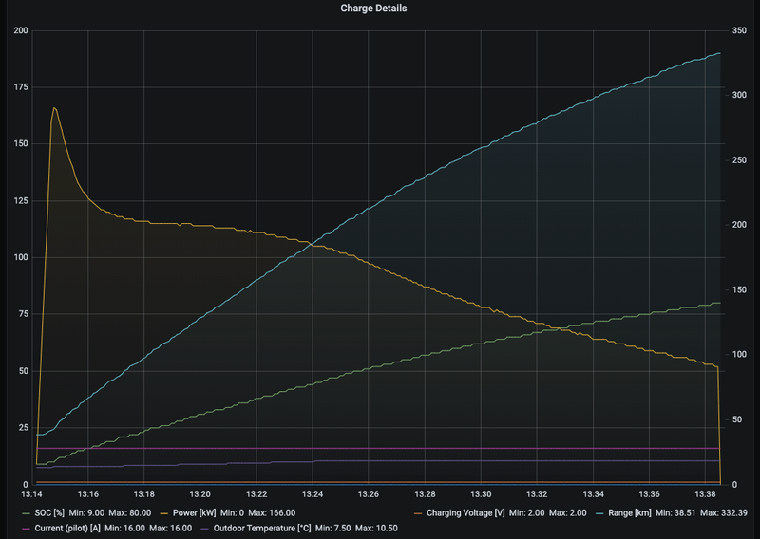This screenshot has width=760, height=539.
Task: Click the 200 left axis label
Action: pos(21,30)
